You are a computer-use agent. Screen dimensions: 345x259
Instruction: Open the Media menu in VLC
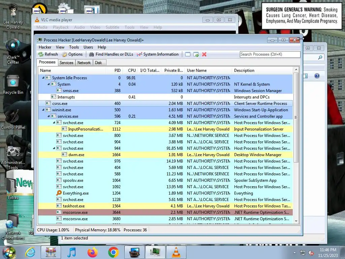click(x=42, y=27)
